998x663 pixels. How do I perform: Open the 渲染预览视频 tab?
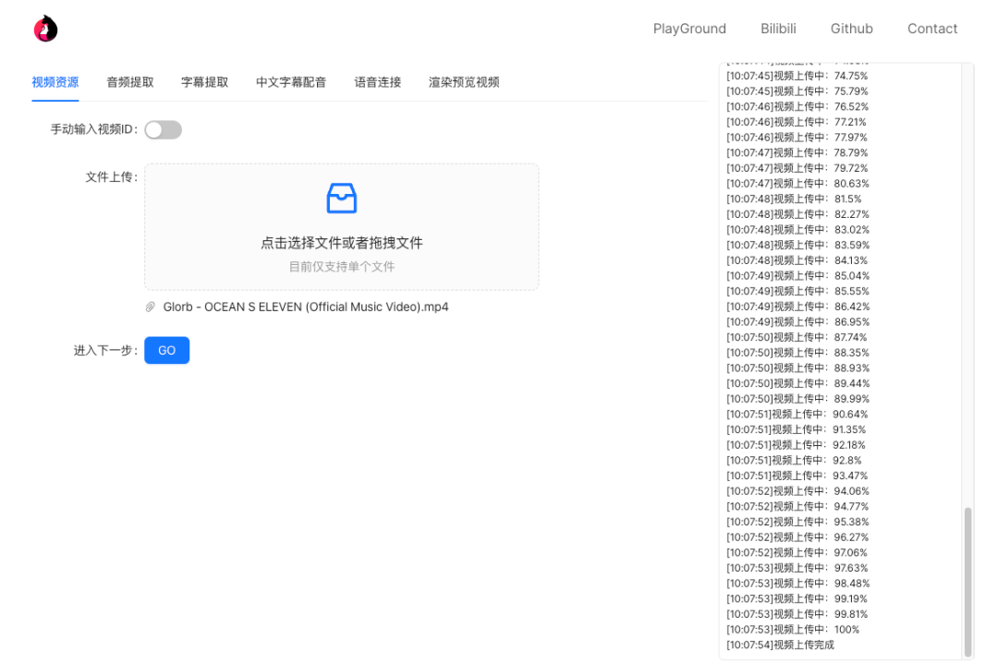[463, 81]
